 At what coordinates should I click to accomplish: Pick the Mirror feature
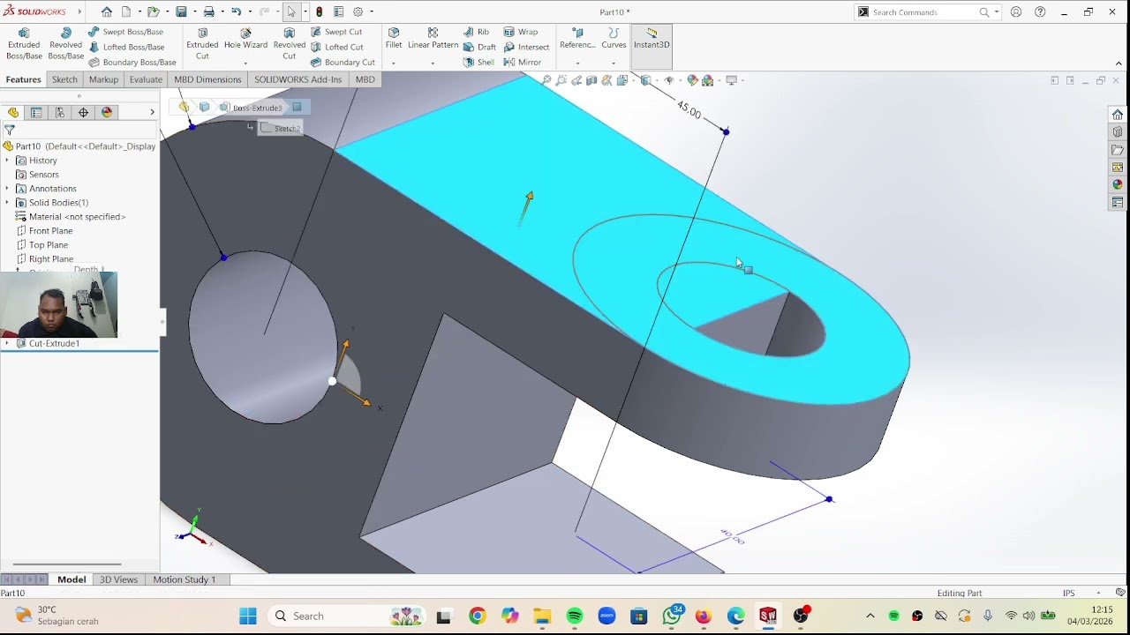pyautogui.click(x=523, y=63)
